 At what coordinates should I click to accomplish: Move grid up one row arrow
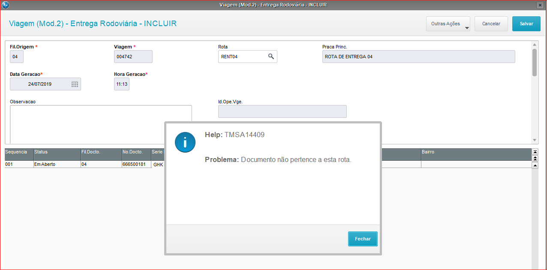[x=535, y=165]
